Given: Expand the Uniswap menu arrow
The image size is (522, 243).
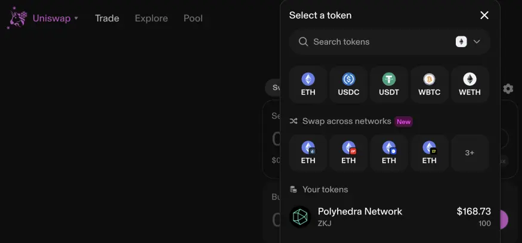Looking at the screenshot, I should [76, 18].
